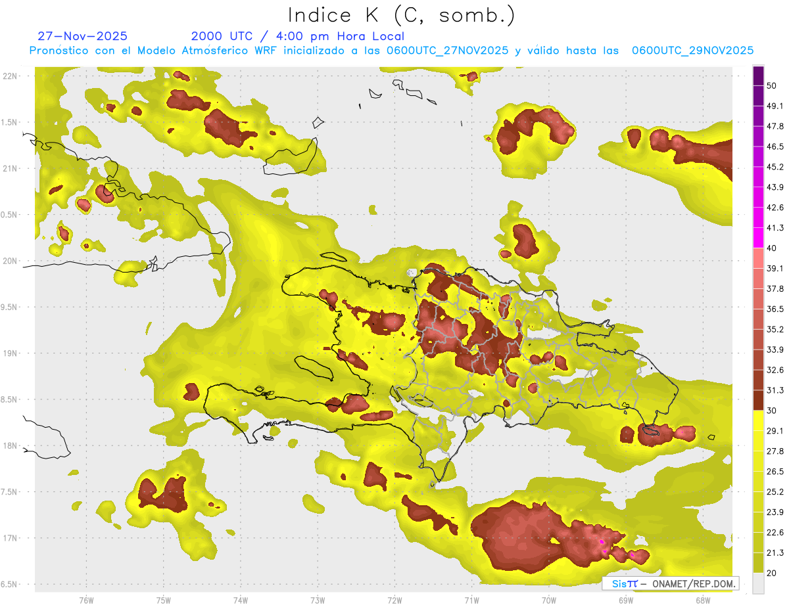The width and height of the screenshot is (789, 609).
Task: Click the '22N' latitude label
Action: [10, 76]
